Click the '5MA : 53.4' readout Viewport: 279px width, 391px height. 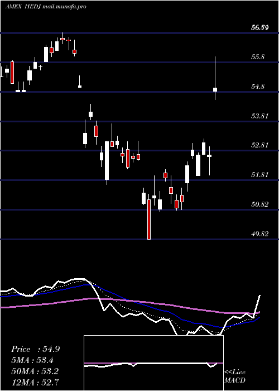pos(32,360)
